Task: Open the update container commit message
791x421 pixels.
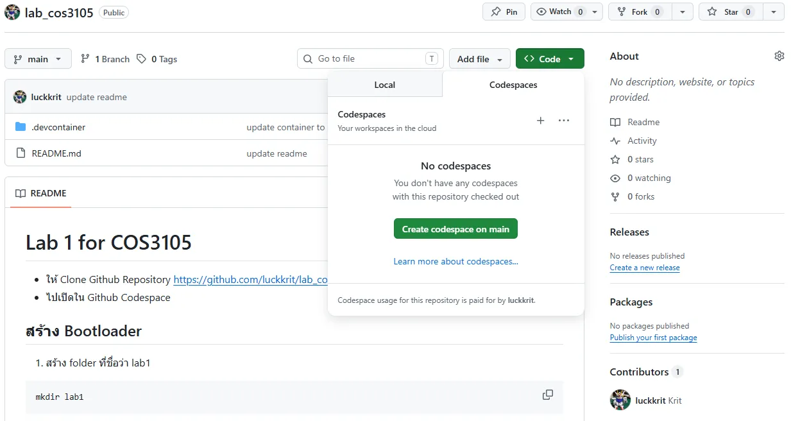Action: coord(285,127)
